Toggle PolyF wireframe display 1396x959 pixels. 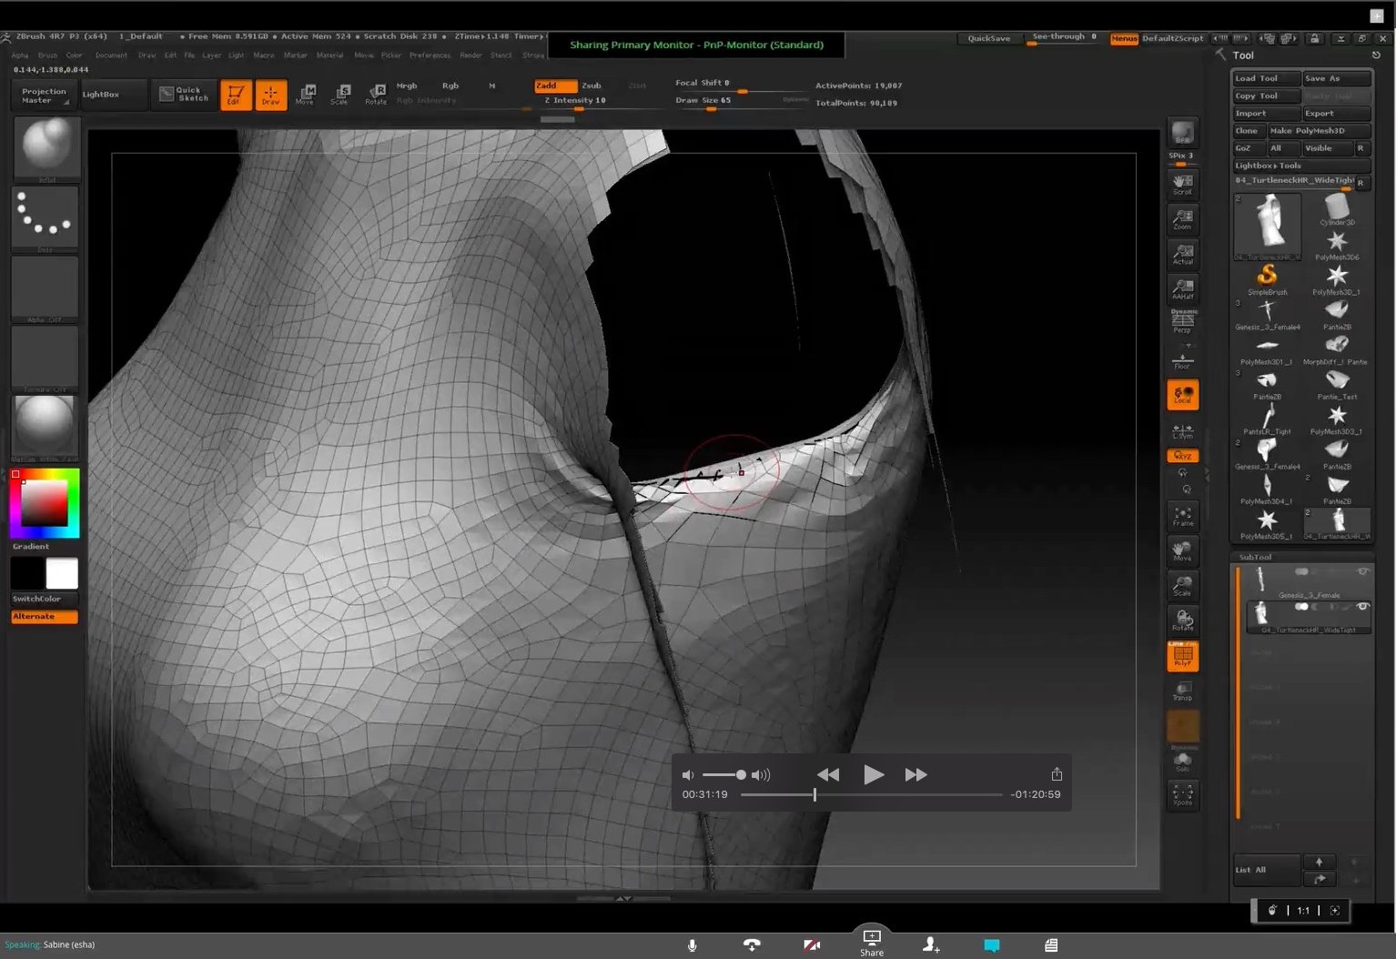coord(1182,655)
